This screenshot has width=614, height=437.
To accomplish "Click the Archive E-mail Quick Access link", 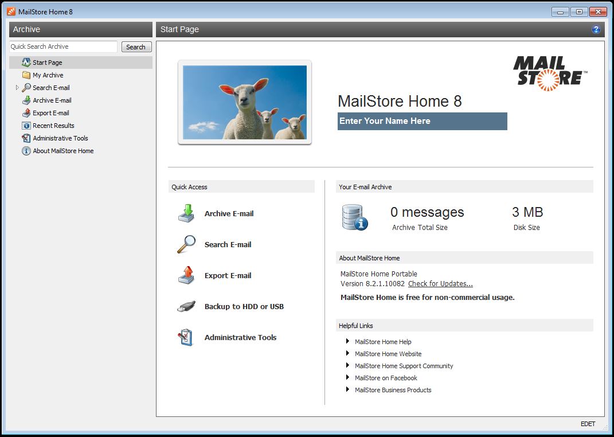I will coord(229,213).
